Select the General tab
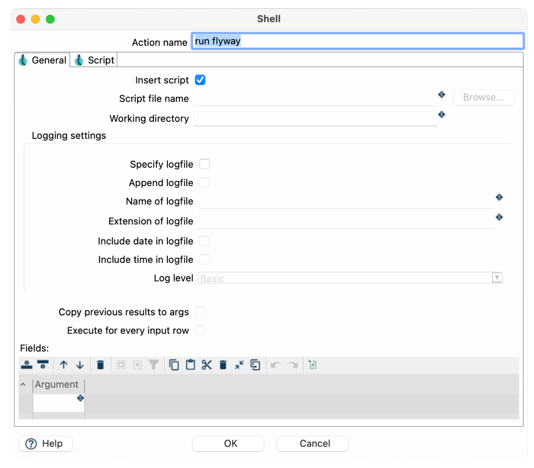 tap(43, 60)
